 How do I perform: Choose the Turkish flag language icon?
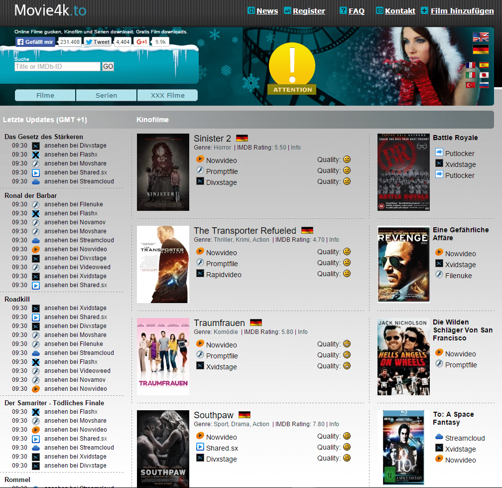tap(470, 85)
